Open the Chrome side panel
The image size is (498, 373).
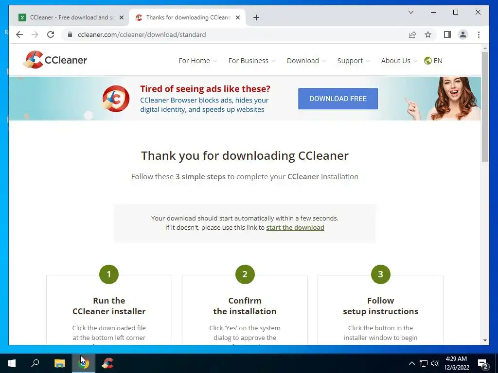(x=447, y=34)
